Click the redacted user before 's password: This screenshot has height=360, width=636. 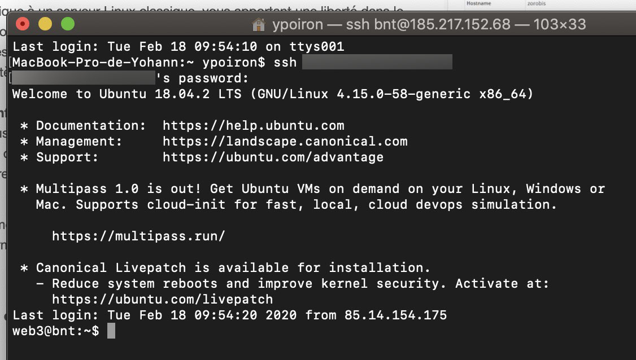tap(83, 78)
